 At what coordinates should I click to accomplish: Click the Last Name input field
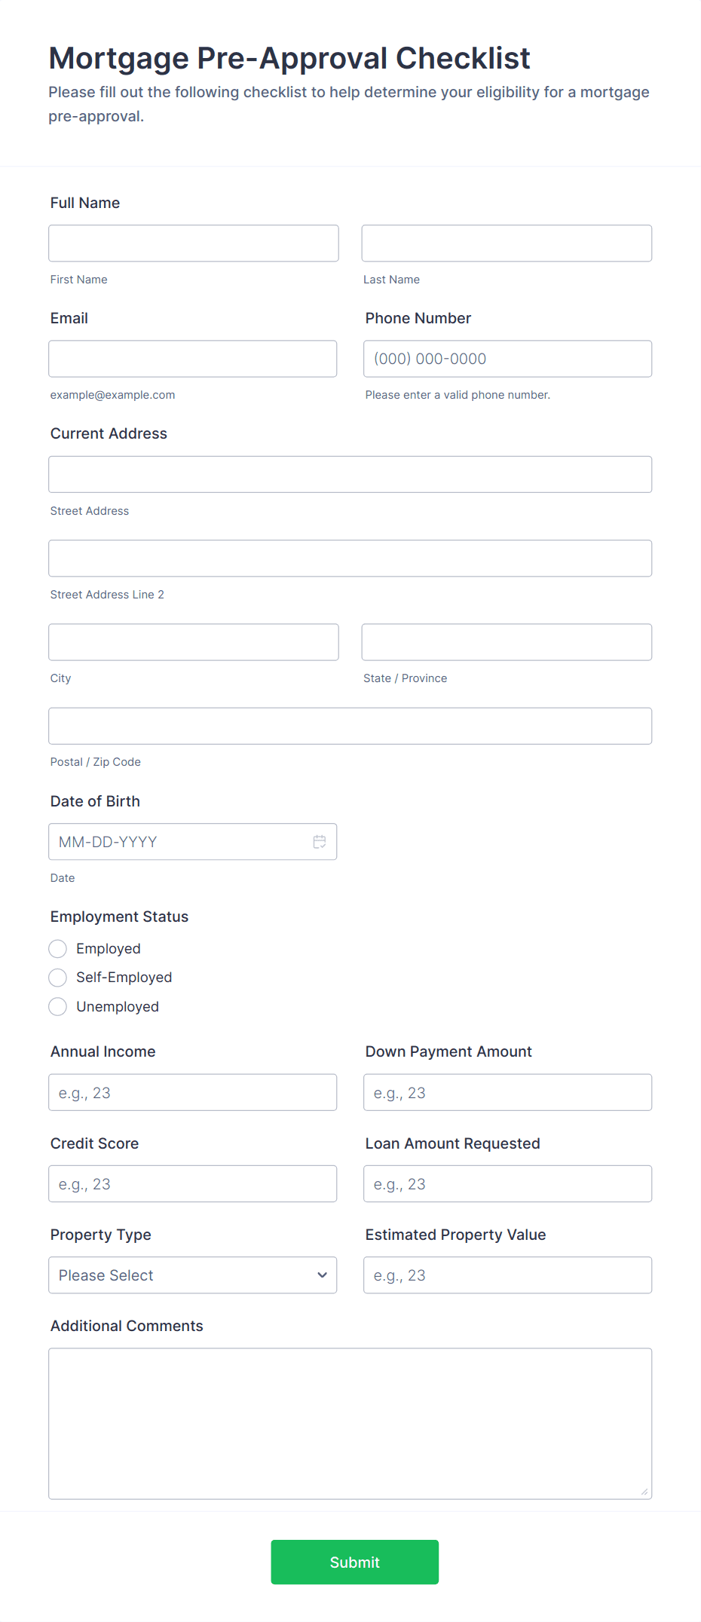click(507, 243)
